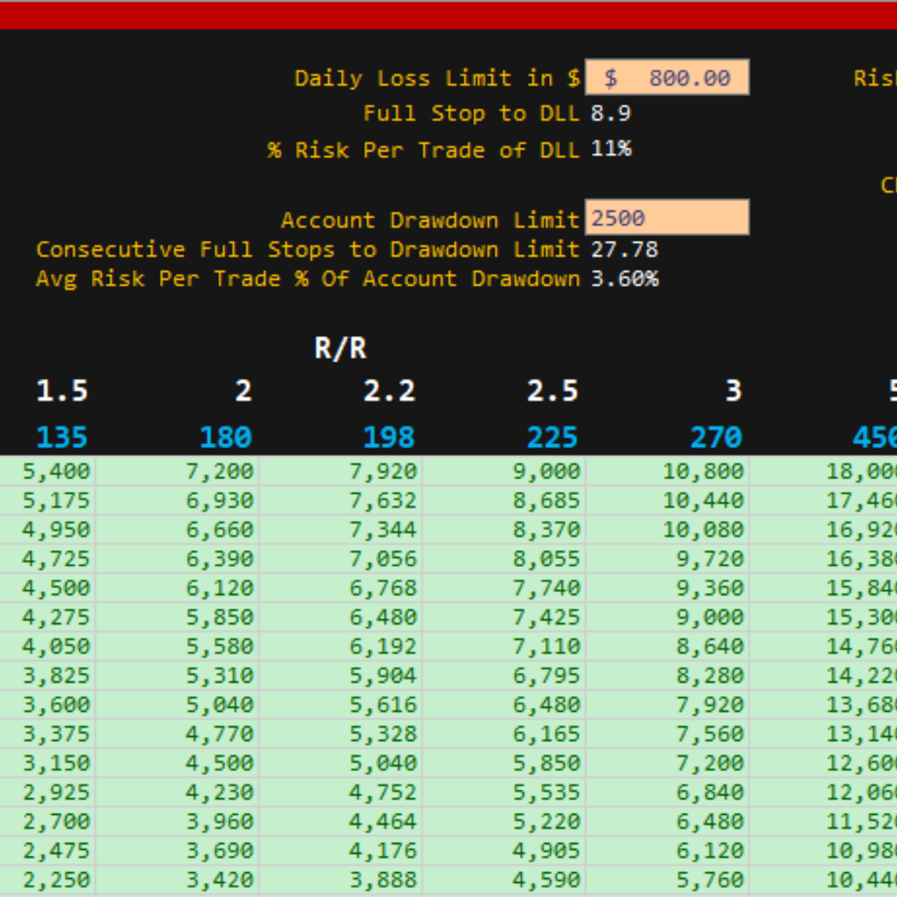Select cell with value 5,310

[x=177, y=675]
